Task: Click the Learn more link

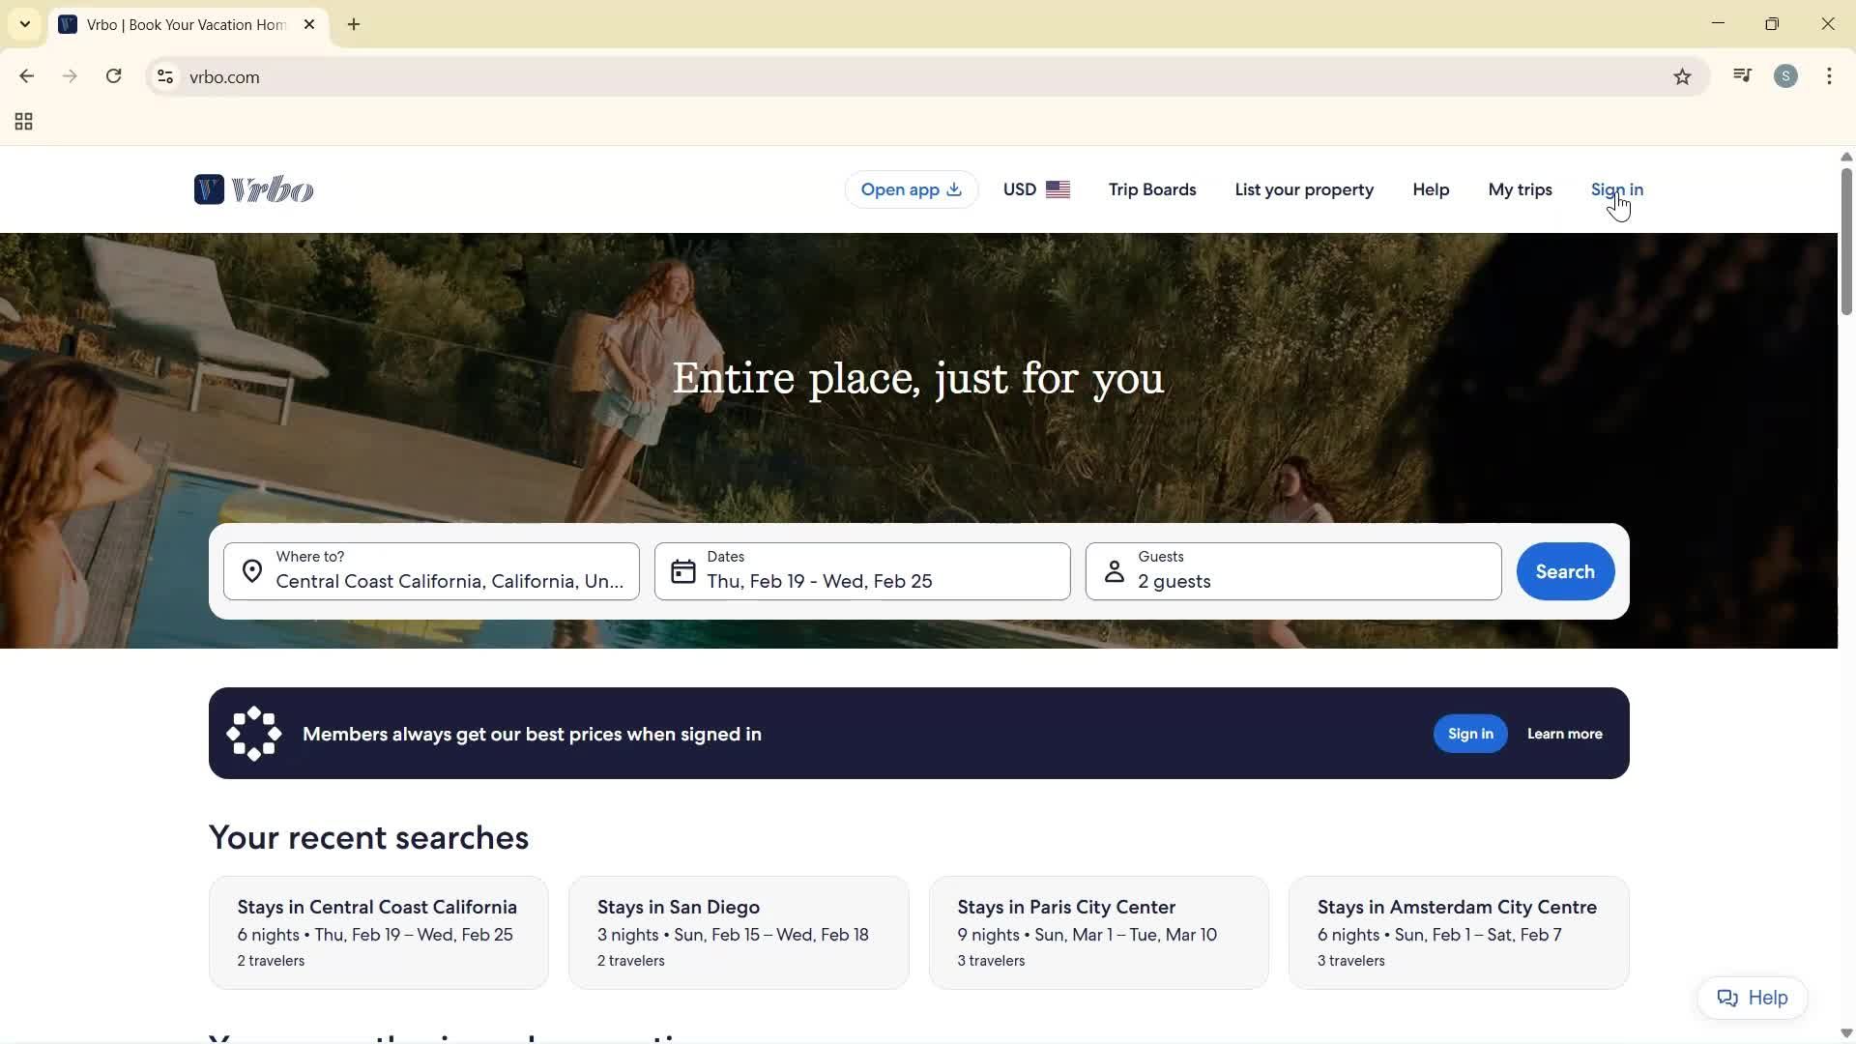Action: click(x=1564, y=733)
